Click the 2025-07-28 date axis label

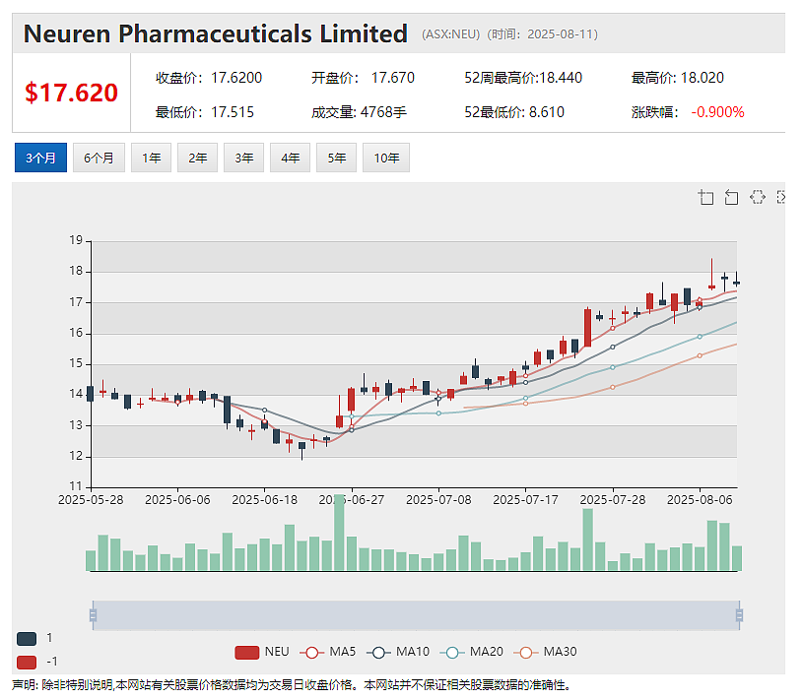pos(613,500)
